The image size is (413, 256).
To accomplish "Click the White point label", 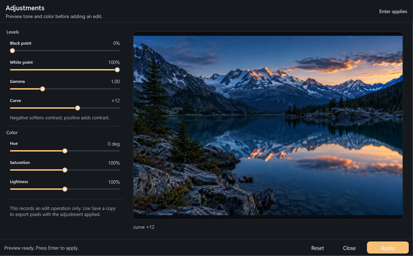I will pos(21,62).
